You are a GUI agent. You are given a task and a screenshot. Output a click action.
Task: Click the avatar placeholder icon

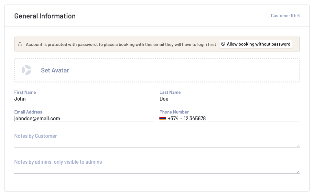point(27,70)
